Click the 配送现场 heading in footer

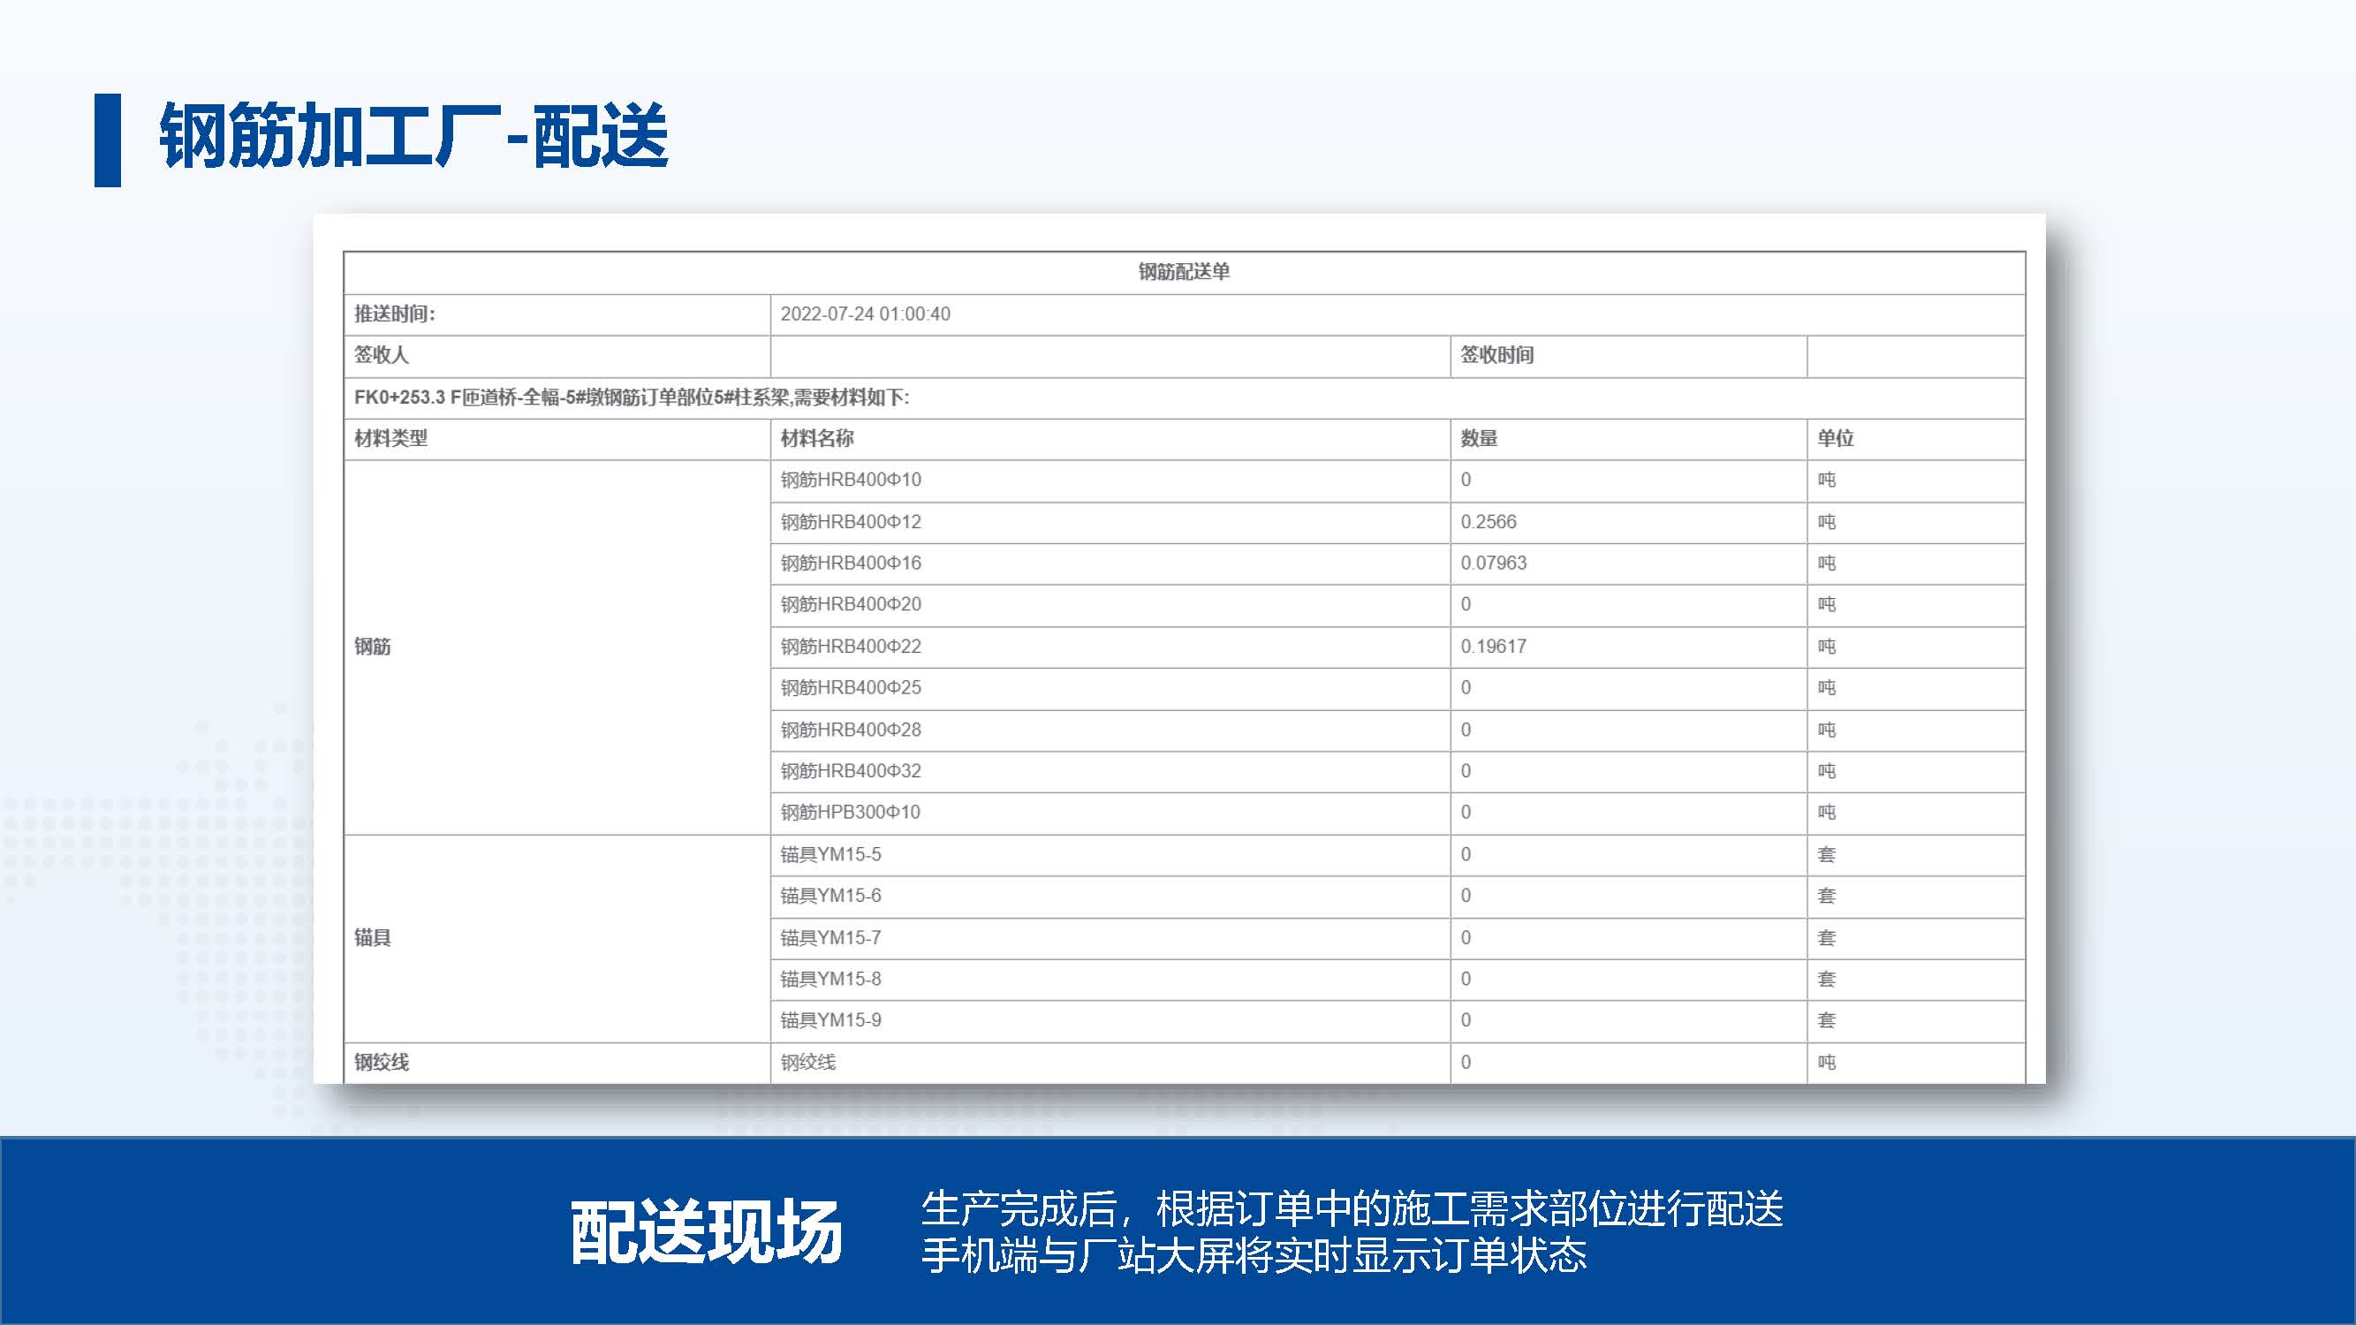pyautogui.click(x=705, y=1230)
